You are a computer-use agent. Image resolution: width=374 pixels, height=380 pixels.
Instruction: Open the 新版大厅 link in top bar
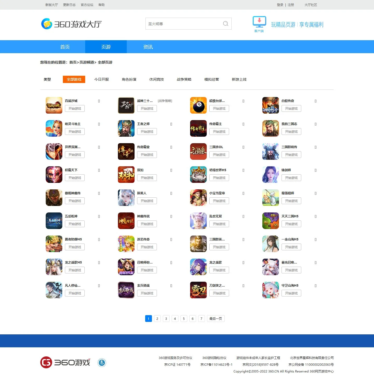pos(52,5)
